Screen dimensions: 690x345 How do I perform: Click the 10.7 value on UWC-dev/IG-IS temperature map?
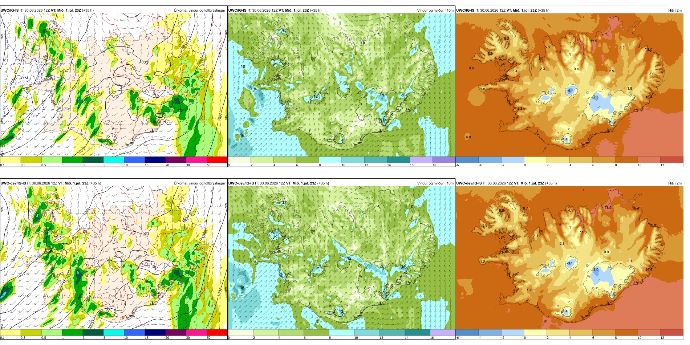(x=649, y=269)
